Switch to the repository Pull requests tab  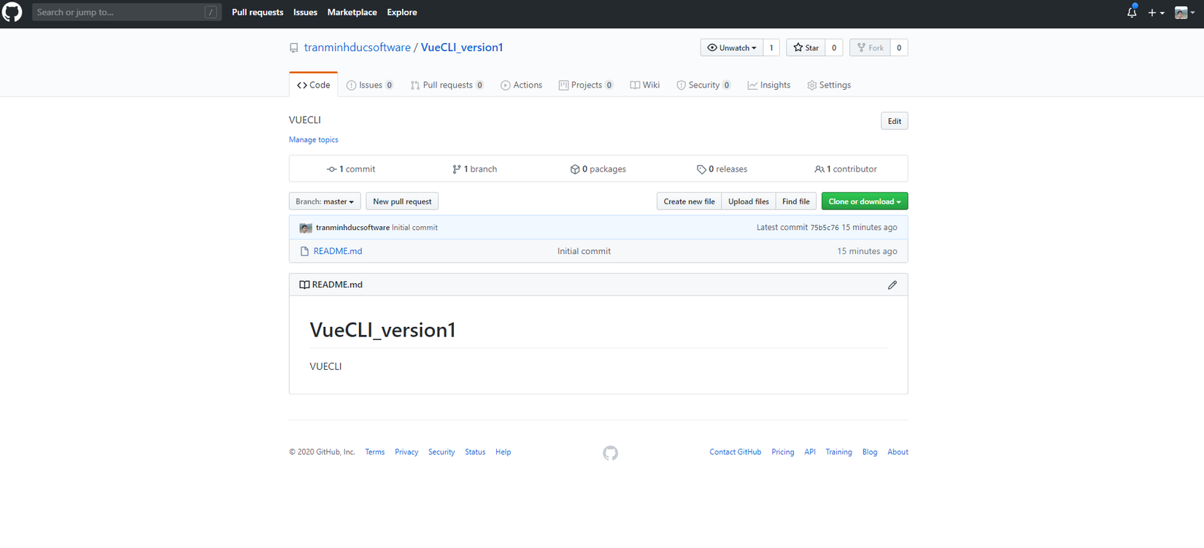point(447,85)
